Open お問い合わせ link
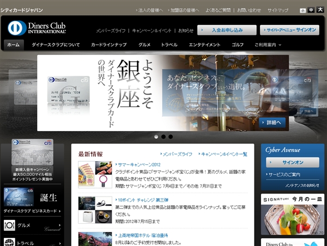327x246 pixels. (249, 10)
